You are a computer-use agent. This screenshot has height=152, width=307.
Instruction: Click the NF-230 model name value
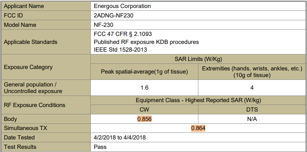coord(104,25)
